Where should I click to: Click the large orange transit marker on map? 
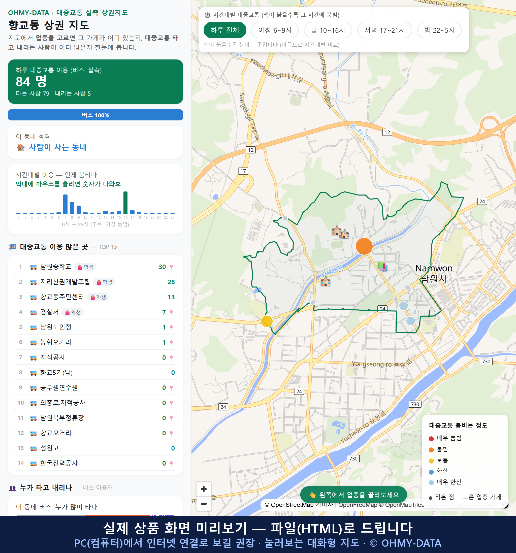pos(364,246)
